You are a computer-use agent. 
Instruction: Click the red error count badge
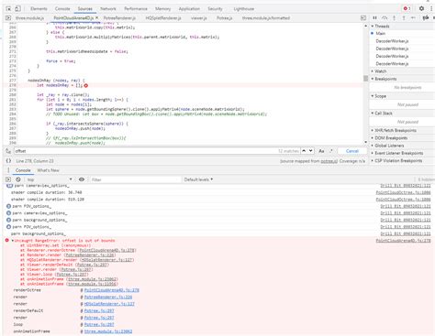407,8
